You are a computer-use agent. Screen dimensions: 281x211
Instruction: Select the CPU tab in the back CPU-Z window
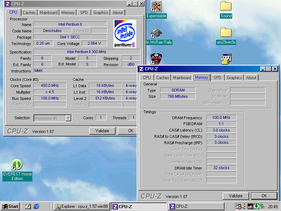click(13, 12)
